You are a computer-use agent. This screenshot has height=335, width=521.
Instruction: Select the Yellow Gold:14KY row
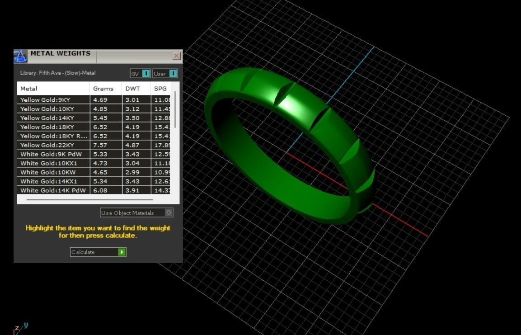pos(94,118)
